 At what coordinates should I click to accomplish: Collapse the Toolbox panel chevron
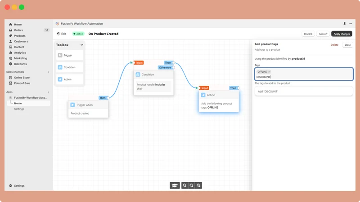pos(82,45)
